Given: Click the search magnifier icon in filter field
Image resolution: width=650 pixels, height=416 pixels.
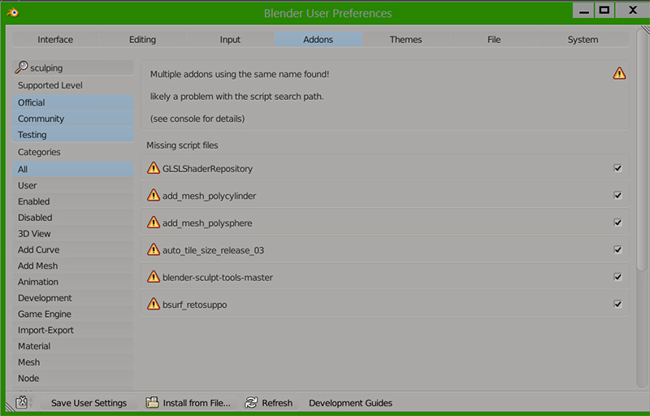Looking at the screenshot, I should point(21,67).
